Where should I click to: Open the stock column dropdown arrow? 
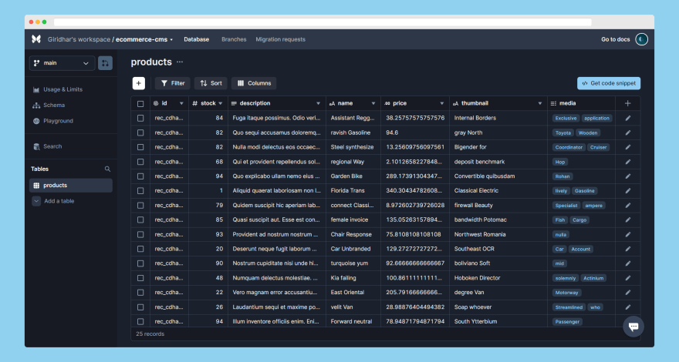(221, 103)
